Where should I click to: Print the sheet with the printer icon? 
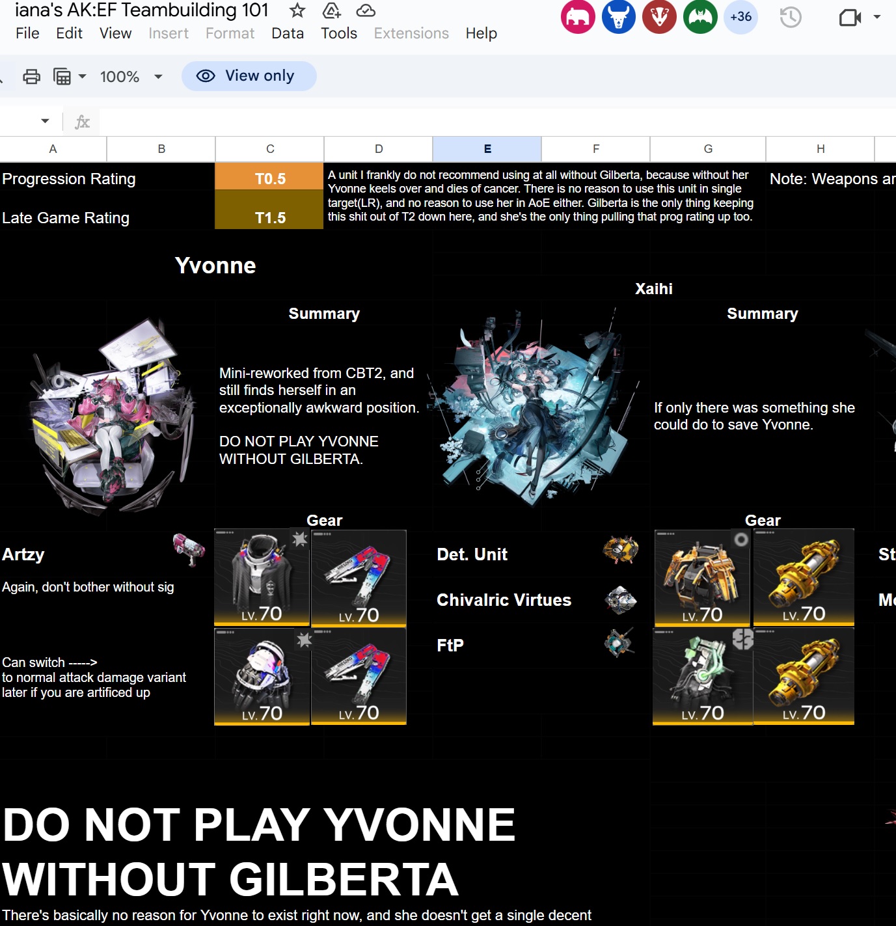[x=31, y=77]
